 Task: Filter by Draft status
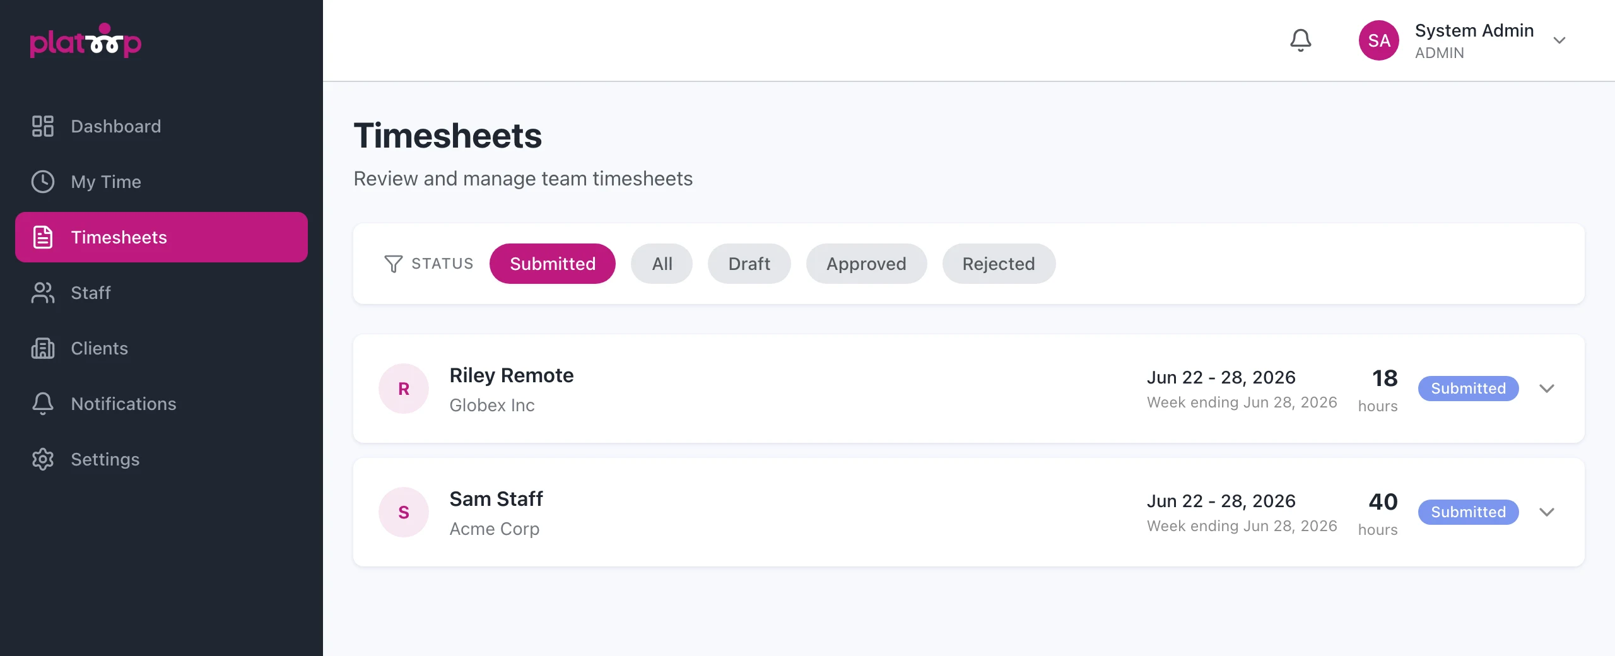click(749, 264)
